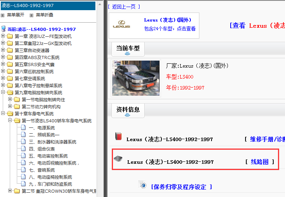Select tree root 当前:凌志--LS400-1992-1997
The width and height of the screenshot is (285, 197).
click(41, 29)
